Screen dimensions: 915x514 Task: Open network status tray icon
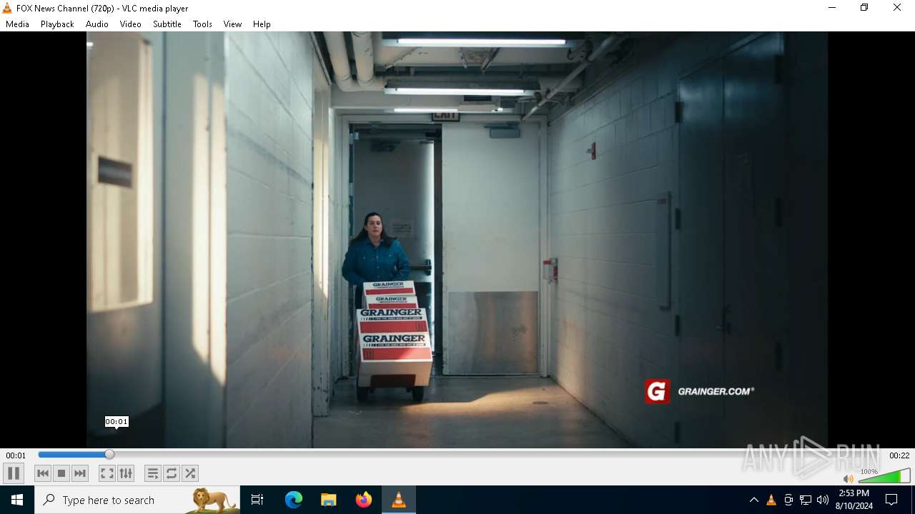[806, 500]
